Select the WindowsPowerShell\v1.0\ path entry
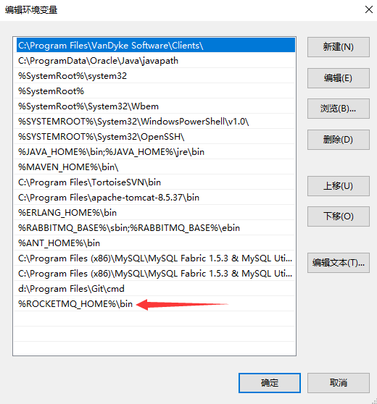 point(154,122)
